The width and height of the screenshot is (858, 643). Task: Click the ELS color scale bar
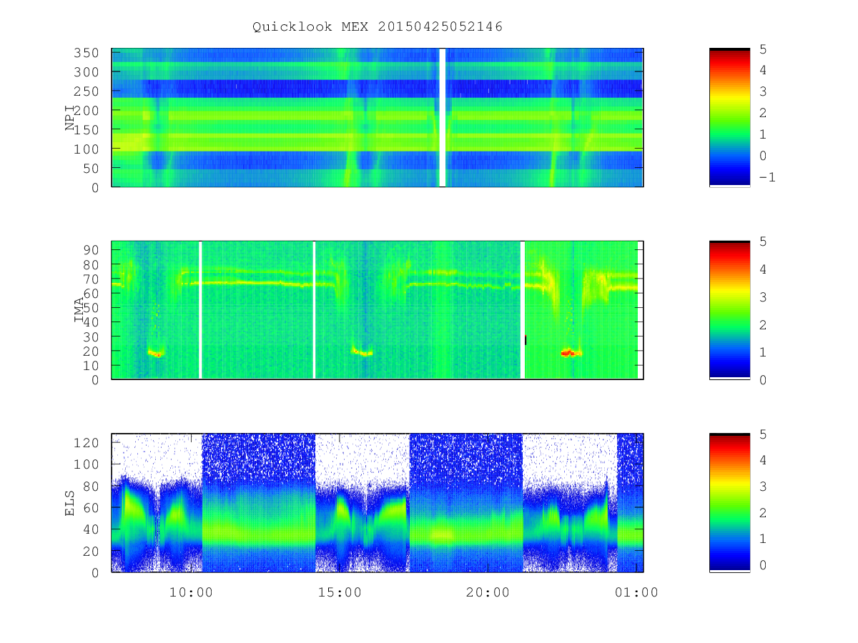coord(729,503)
